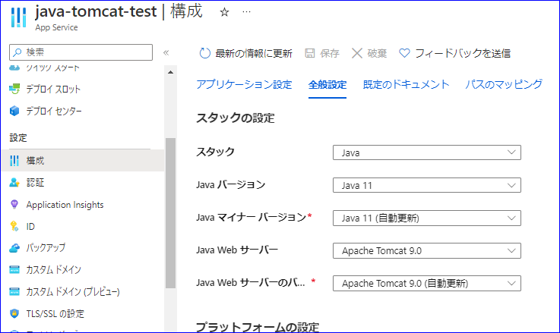The width and height of the screenshot is (560, 333).
Task: Open the Java マイナー バージョン dropdown
Action: click(427, 218)
